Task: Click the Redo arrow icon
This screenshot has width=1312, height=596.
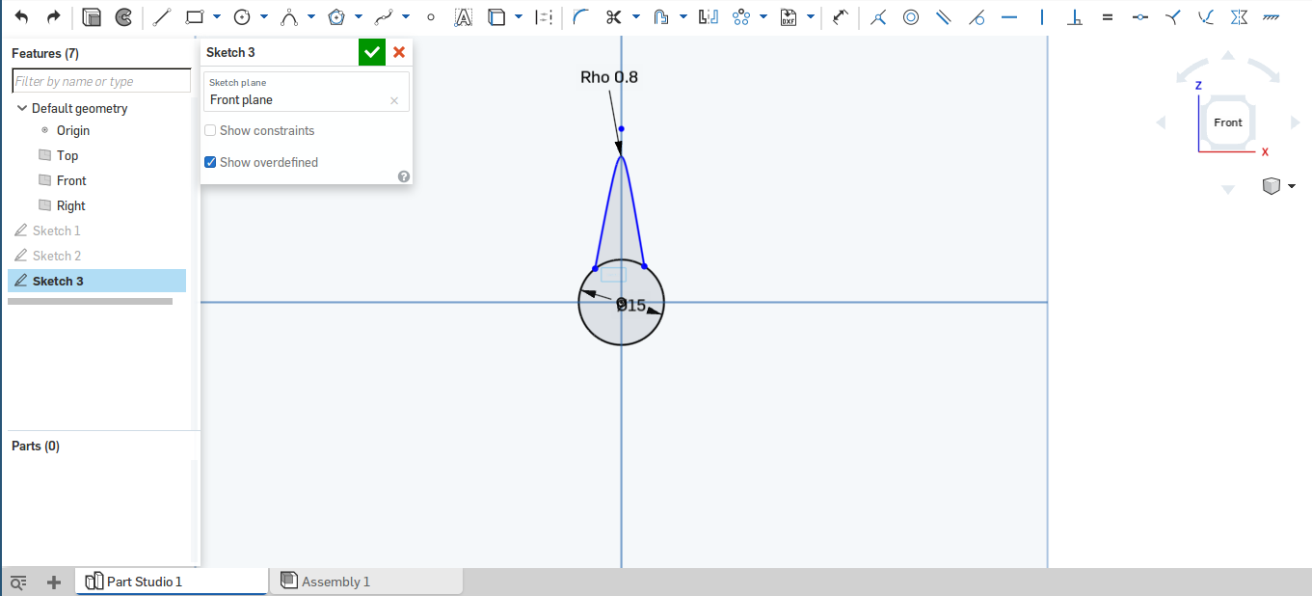Action: click(x=54, y=16)
